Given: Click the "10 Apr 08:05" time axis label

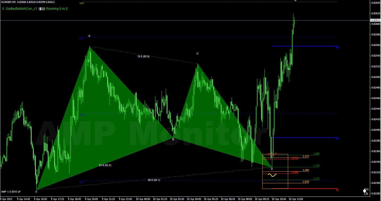Looking at the screenshot, I should [x=245, y=199].
